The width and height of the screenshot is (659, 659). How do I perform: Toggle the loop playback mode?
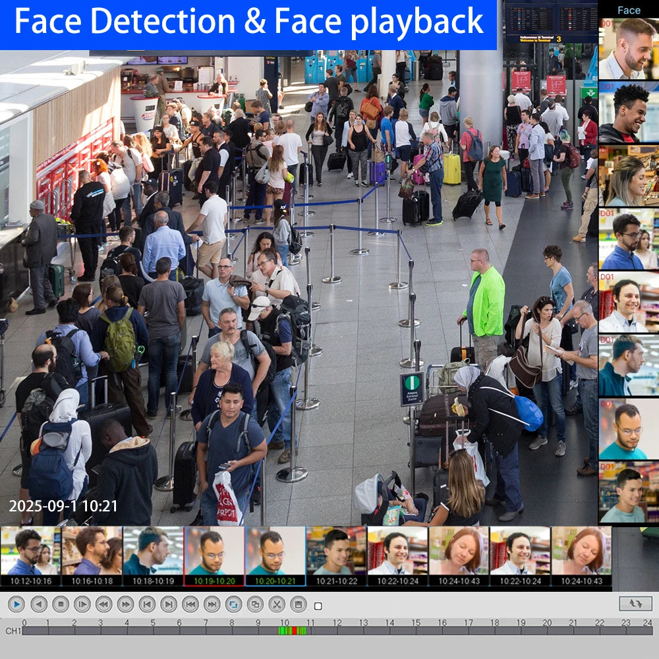click(x=235, y=606)
